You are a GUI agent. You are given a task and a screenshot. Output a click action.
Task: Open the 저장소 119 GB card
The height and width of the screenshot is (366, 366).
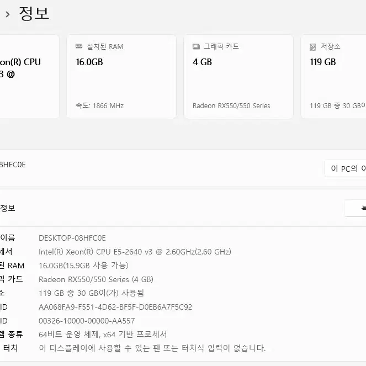333,77
